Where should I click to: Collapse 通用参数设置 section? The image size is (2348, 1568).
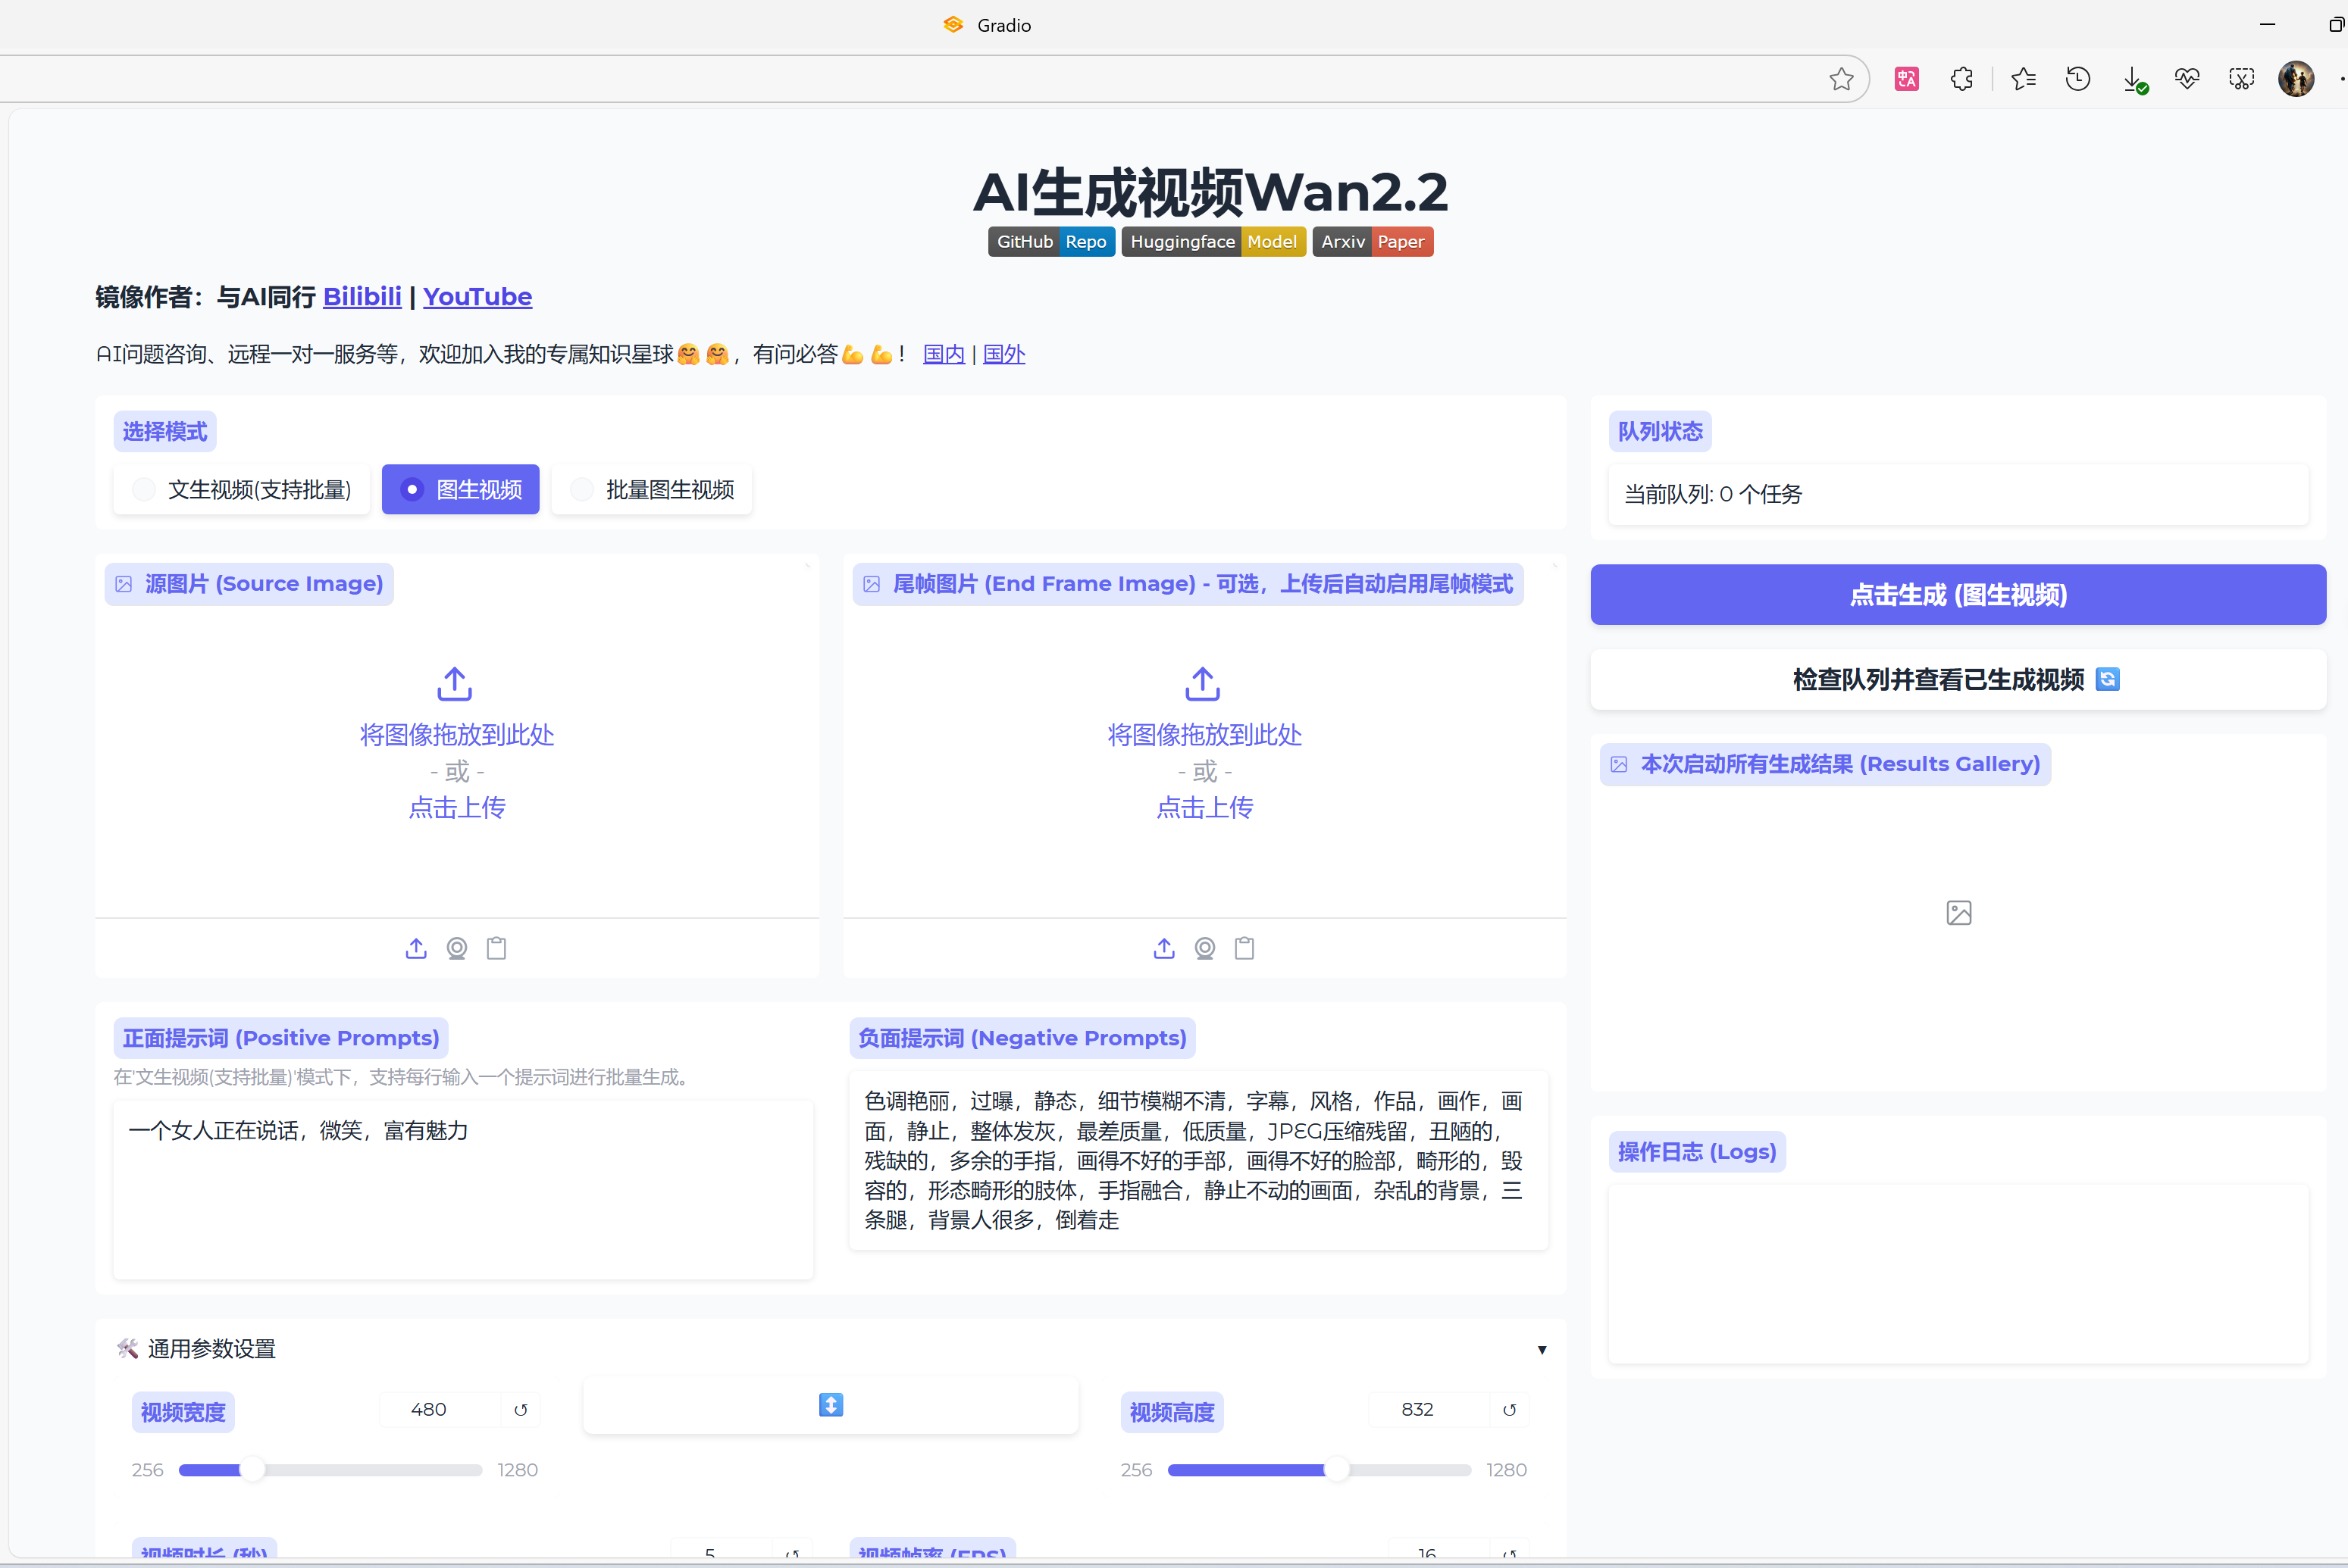(x=1542, y=1349)
